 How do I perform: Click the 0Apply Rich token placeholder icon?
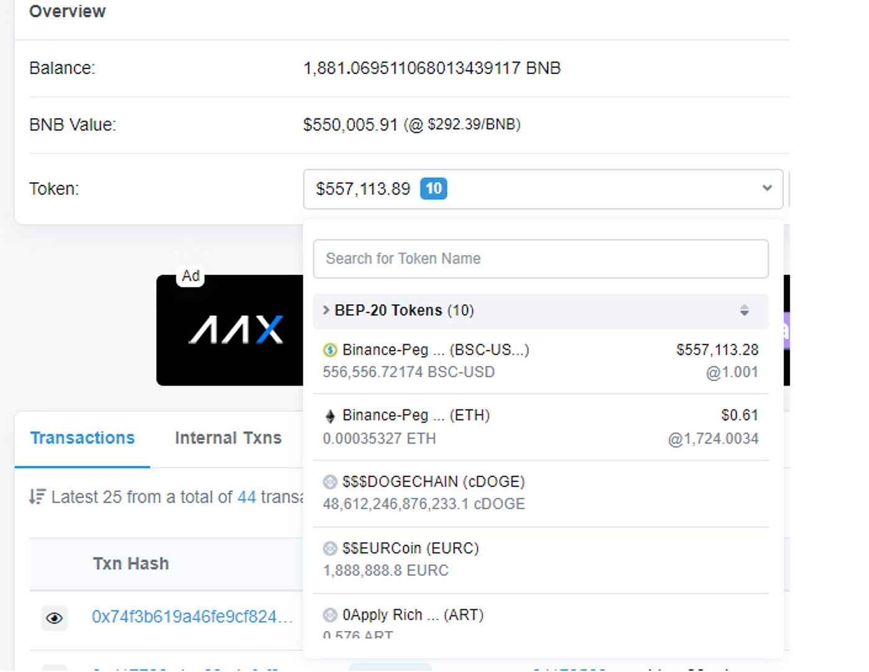(x=330, y=615)
